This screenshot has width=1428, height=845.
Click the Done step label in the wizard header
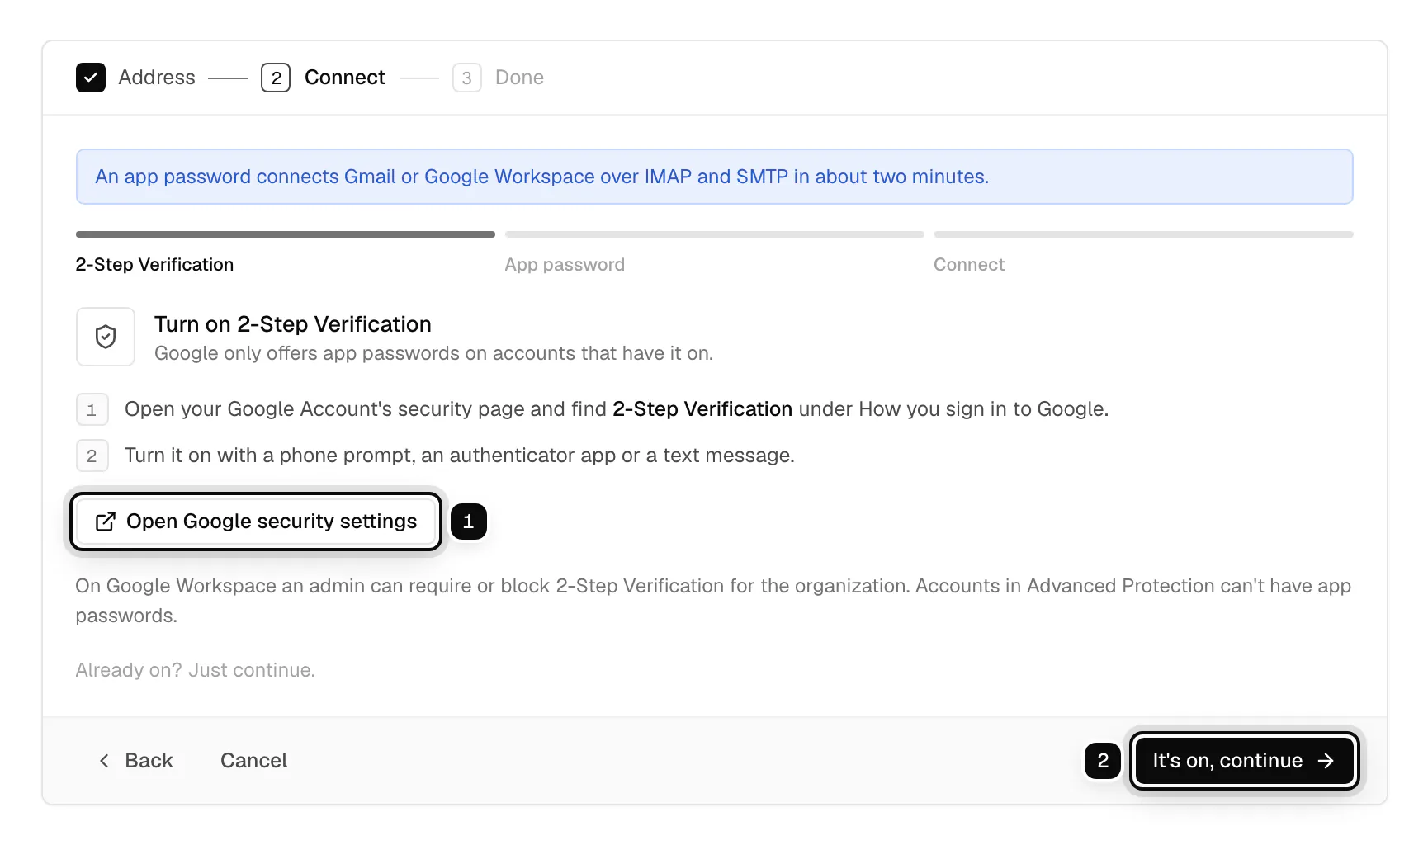[x=519, y=78]
